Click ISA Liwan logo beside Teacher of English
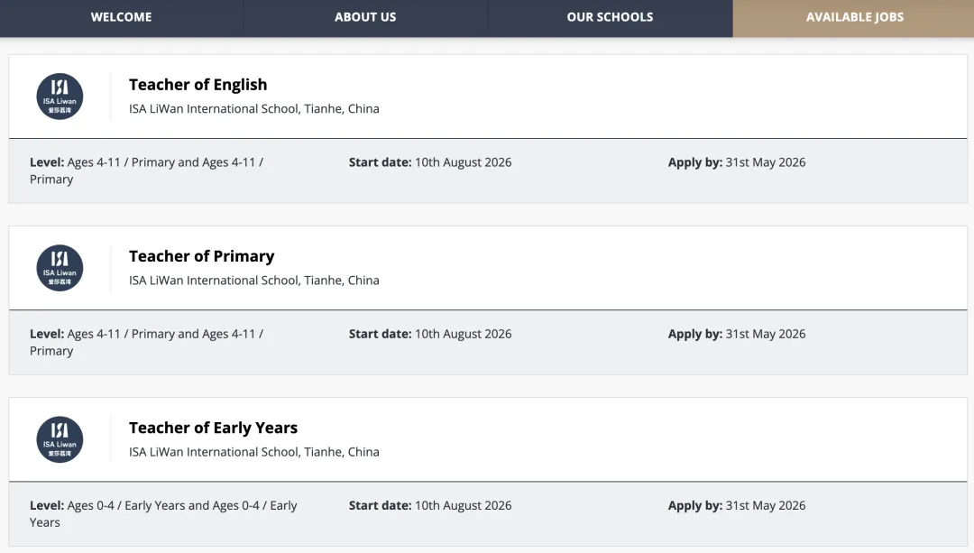The image size is (974, 553). [60, 97]
